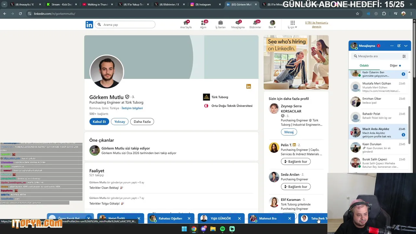Ignore the invitation with Yoksay
Viewport: 416px width, 234px height.
120,122
